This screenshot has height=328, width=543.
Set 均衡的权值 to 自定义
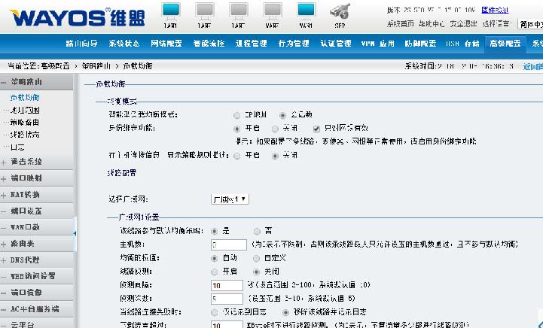tap(257, 259)
